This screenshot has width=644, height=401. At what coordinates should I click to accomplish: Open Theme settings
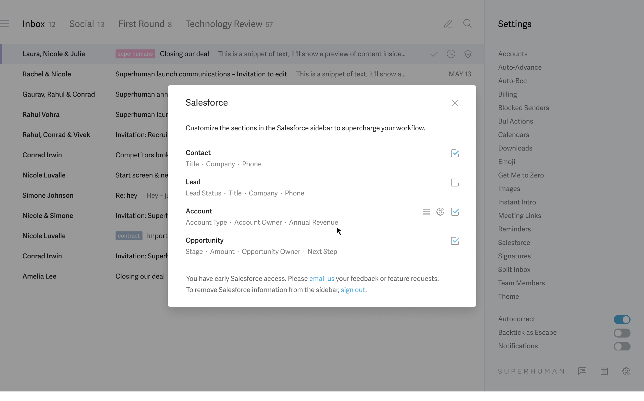(x=509, y=297)
